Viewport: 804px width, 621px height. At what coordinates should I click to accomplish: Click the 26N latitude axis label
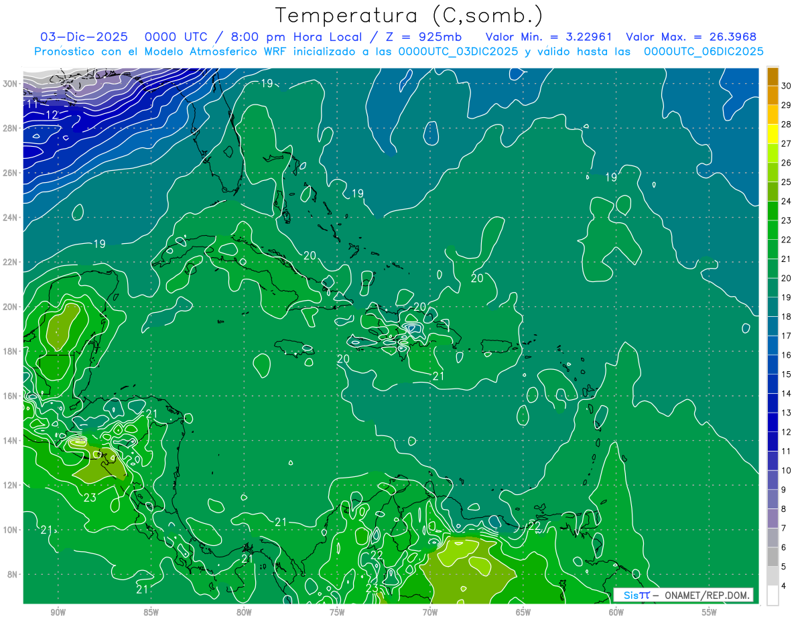(x=11, y=173)
